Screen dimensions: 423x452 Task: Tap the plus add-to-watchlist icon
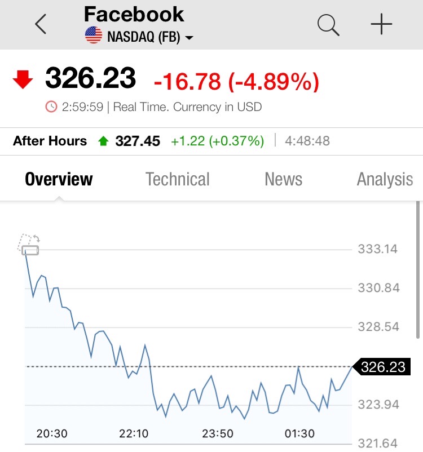click(x=381, y=25)
